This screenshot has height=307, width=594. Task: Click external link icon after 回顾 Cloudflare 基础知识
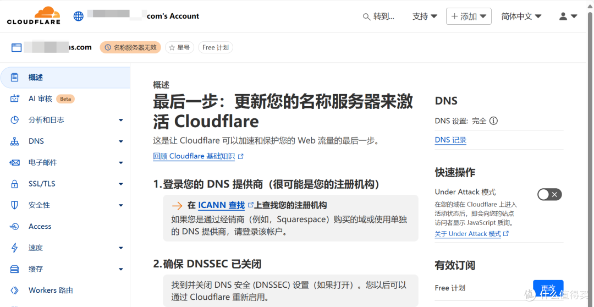click(x=240, y=156)
